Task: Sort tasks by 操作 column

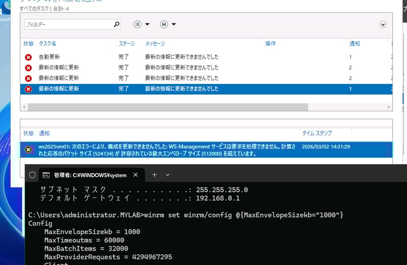Action: (x=270, y=43)
